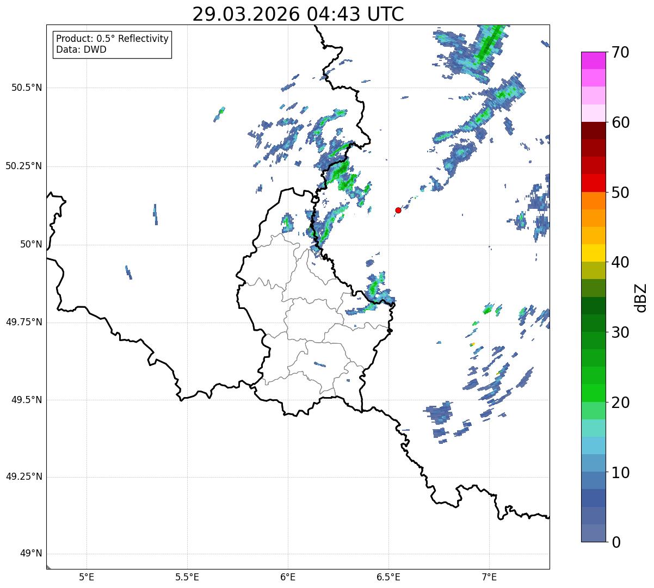
Task: Pick the turquoise colorbar segment near 15 dBZ
Action: [593, 428]
